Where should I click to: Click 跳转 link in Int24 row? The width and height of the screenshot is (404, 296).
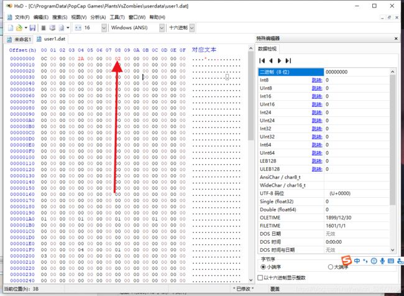(x=317, y=113)
